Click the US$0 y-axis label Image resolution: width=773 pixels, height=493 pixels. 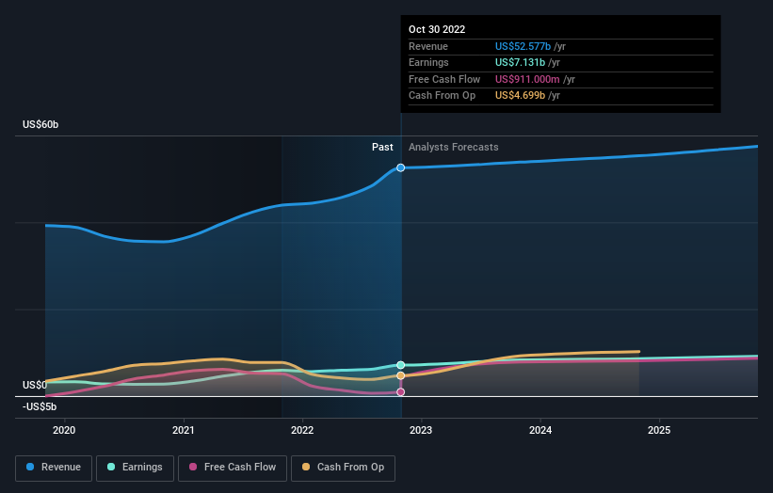pos(35,385)
